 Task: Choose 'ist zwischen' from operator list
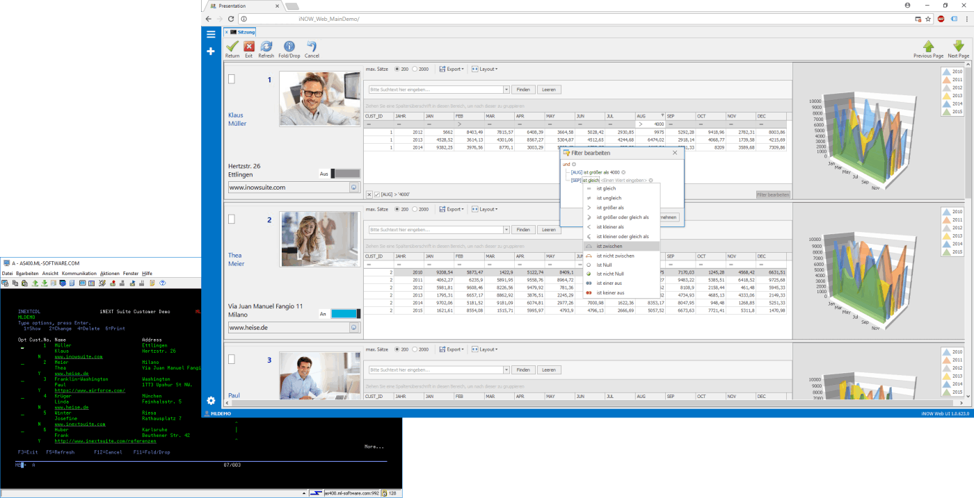[x=622, y=246]
